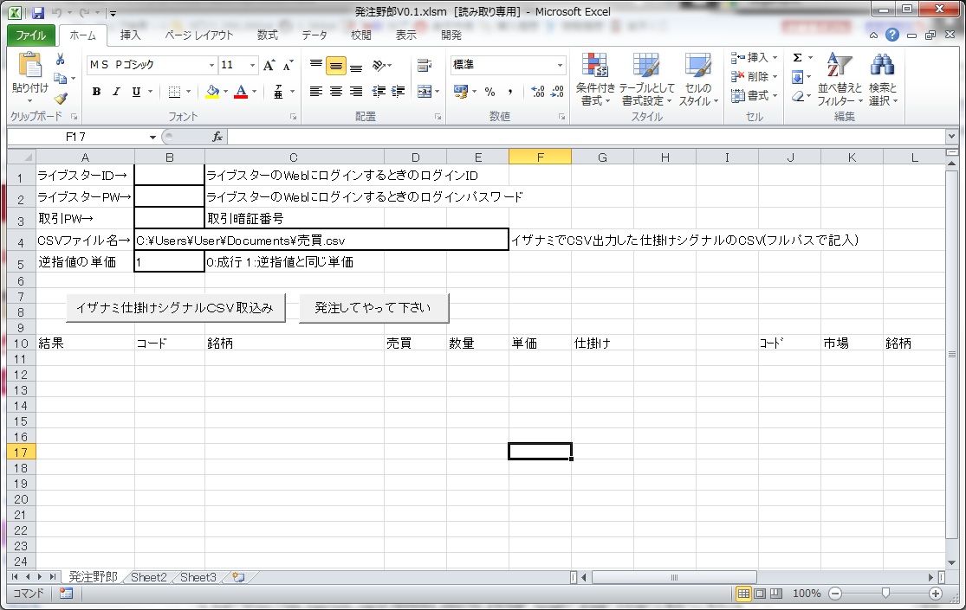Click Increase Decimal icon
Screen dimensions: 966x610
click(538, 92)
